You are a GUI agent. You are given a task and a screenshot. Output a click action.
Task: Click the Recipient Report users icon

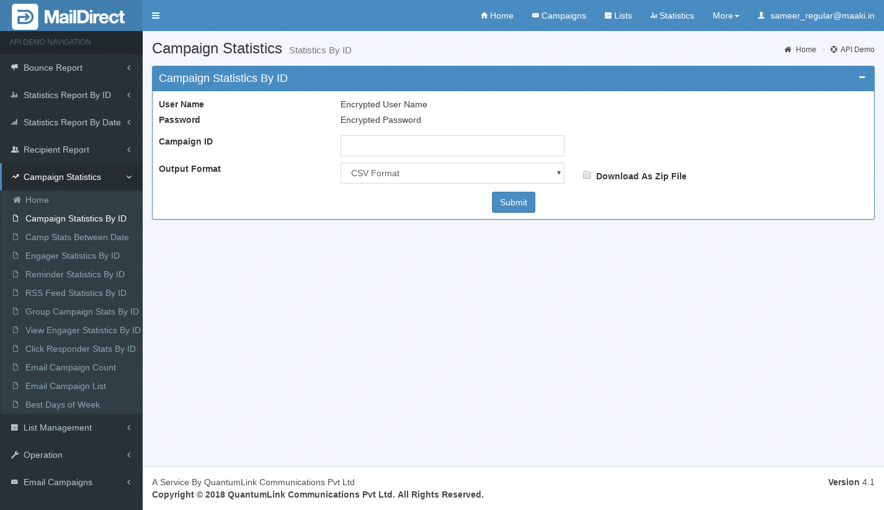point(14,150)
